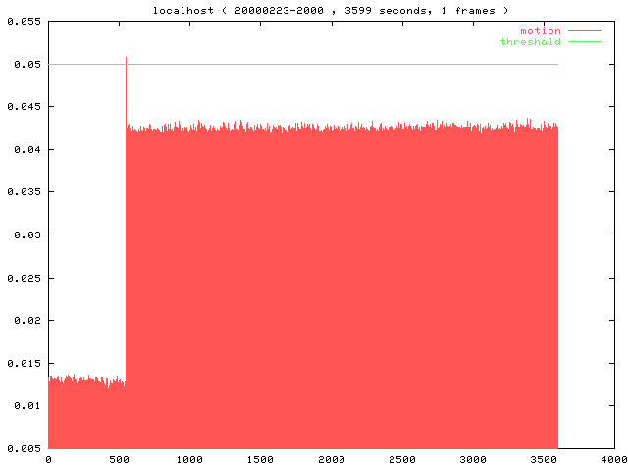Click the 0.005 y-axis tick label
The width and height of the screenshot is (628, 471).
pyautogui.click(x=20, y=448)
